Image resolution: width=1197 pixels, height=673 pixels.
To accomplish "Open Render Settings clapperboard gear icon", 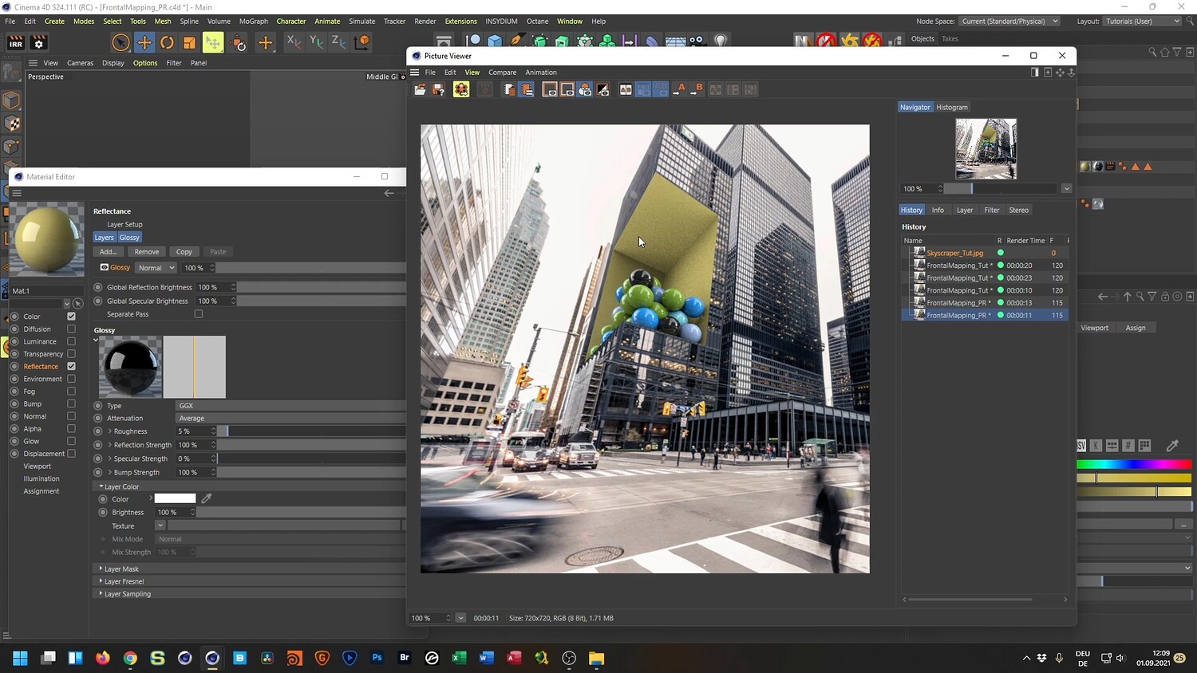I will pyautogui.click(x=38, y=43).
